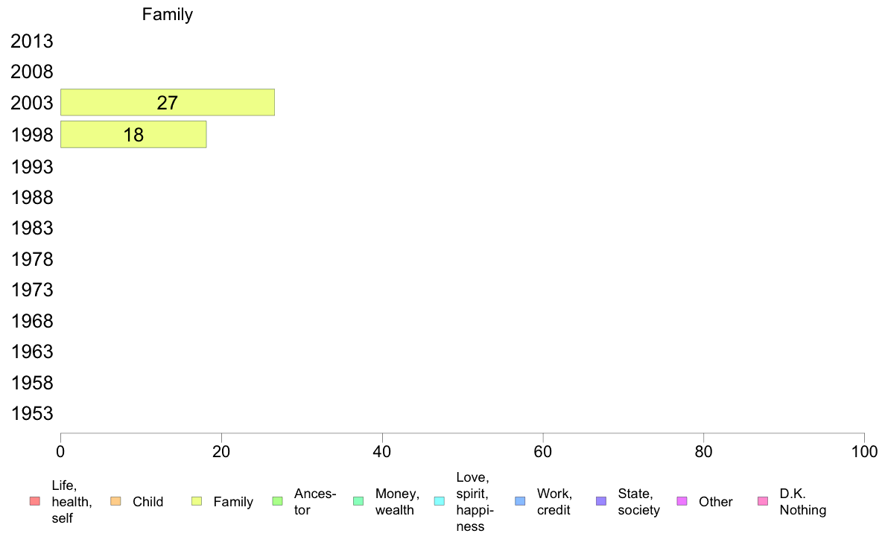The width and height of the screenshot is (885, 548).
Task: Click the Other magenta legend swatch
Action: tap(682, 501)
